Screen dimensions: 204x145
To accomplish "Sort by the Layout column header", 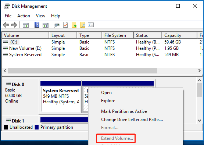I will pos(63,35).
